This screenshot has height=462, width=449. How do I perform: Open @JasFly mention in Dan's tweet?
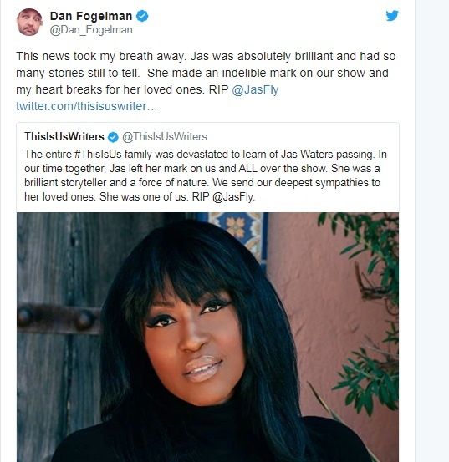tap(255, 90)
